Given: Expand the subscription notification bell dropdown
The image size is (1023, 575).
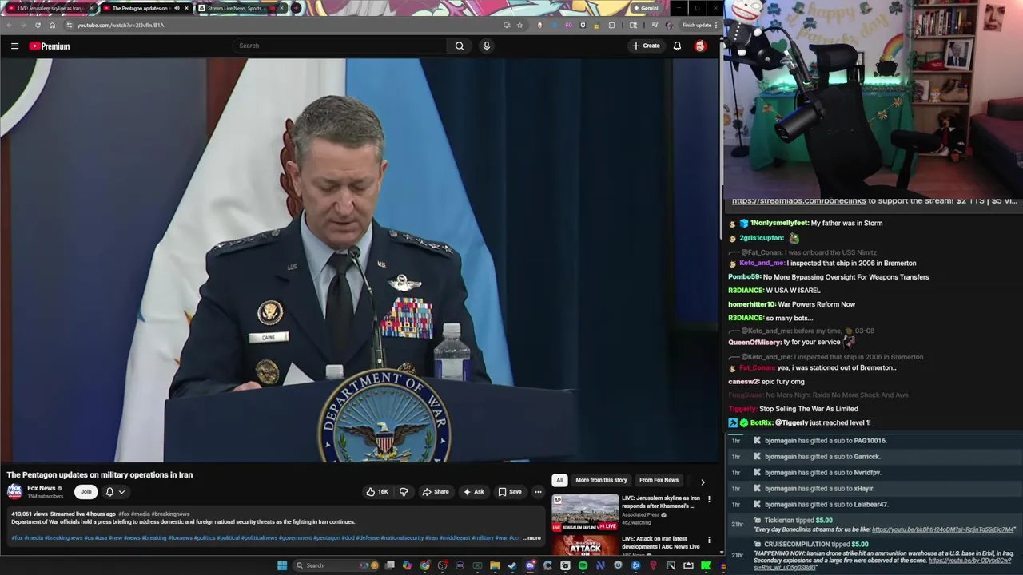Looking at the screenshot, I should tap(114, 492).
